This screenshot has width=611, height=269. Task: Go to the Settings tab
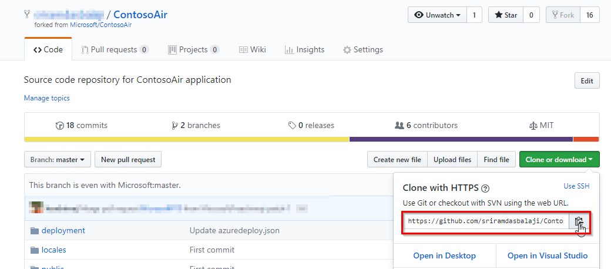click(363, 50)
